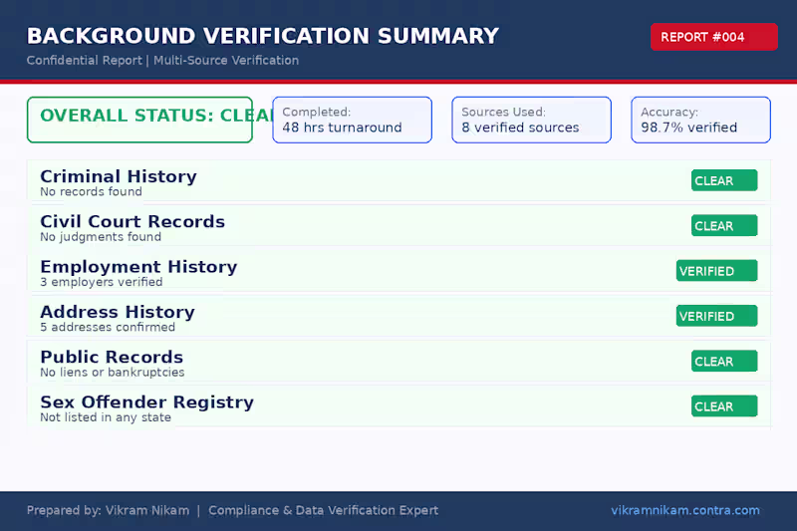Select the Accuracy 98.7% verified card
797x531 pixels.
[700, 120]
